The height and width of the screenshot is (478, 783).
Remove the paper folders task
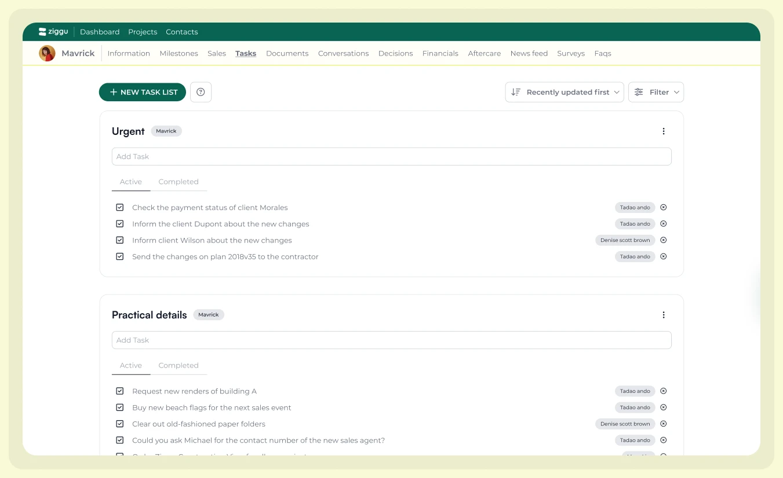point(664,424)
